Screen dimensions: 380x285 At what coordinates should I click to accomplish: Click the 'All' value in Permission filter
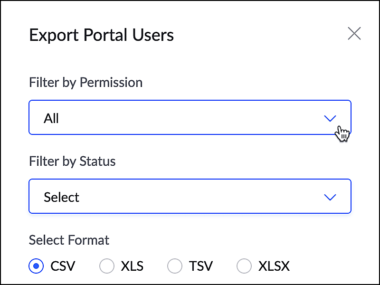[51, 118]
